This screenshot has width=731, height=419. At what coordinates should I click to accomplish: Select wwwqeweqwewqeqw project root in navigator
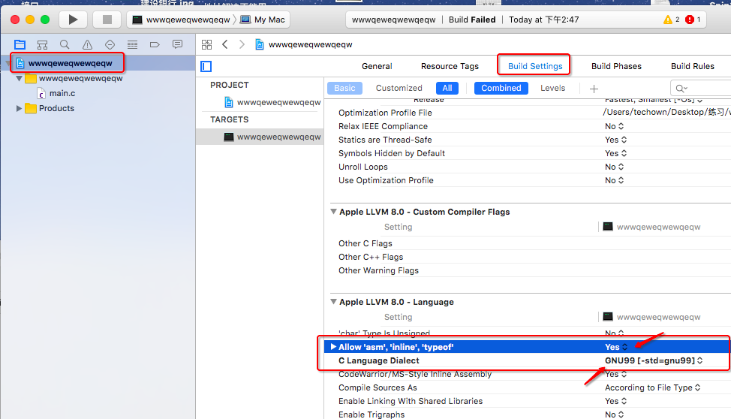point(70,63)
